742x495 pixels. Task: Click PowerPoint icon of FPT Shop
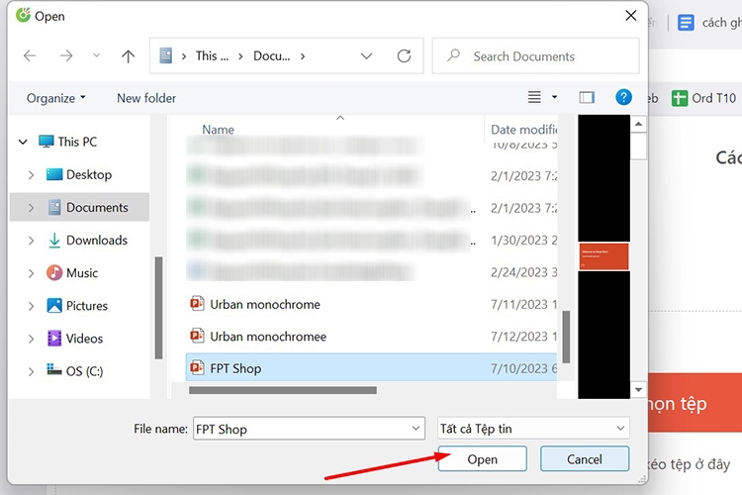pos(197,367)
